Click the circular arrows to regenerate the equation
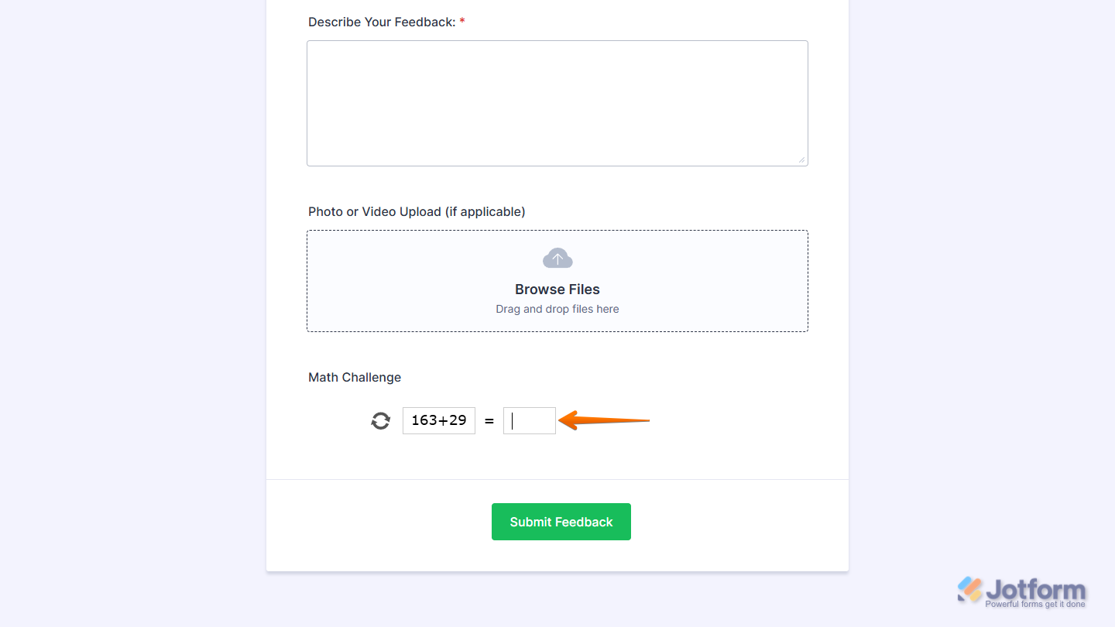This screenshot has width=1115, height=627. (380, 420)
